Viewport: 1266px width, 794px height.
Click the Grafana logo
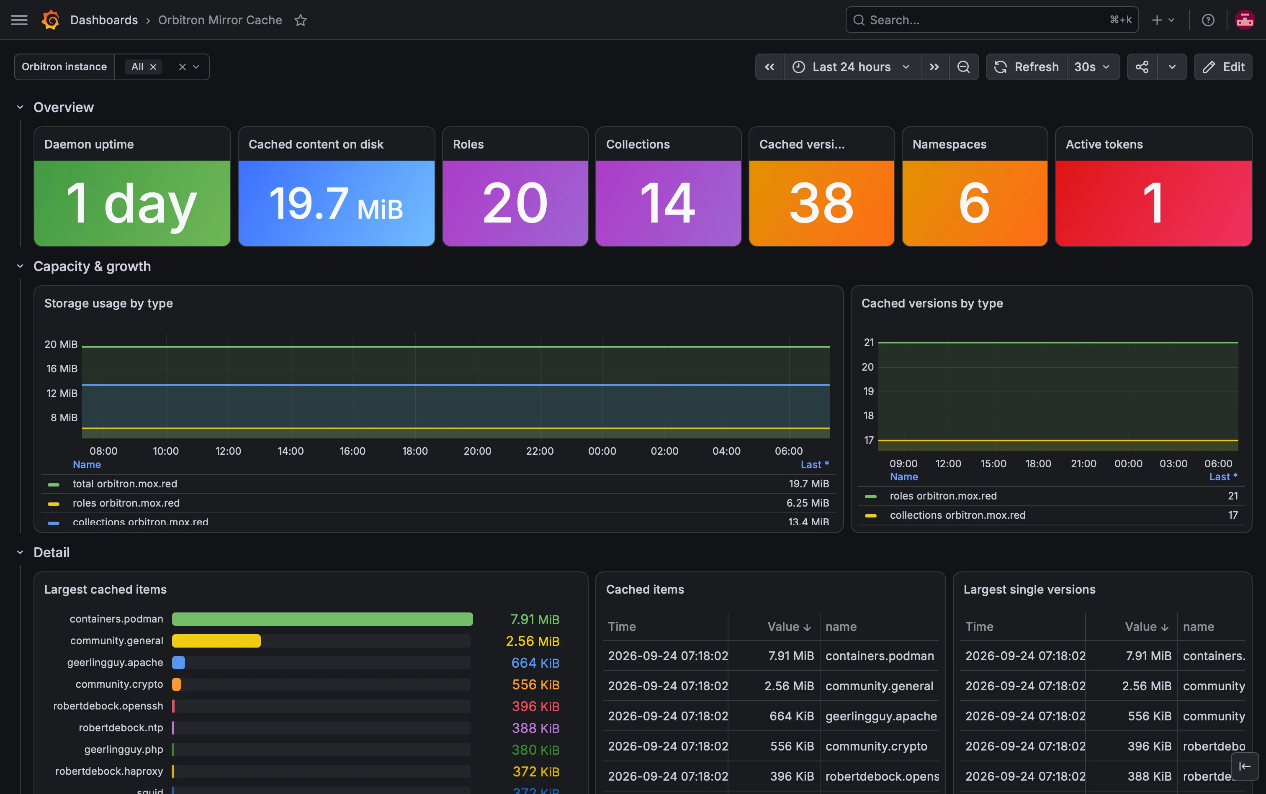[x=51, y=20]
